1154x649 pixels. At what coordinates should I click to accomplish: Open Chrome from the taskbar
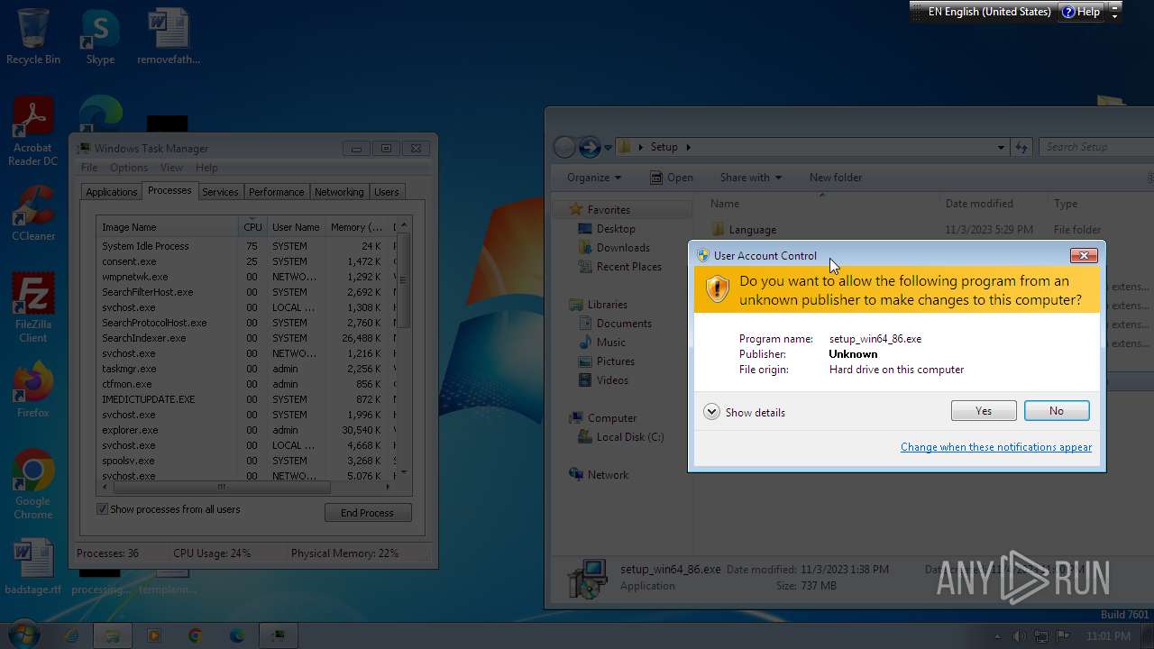pyautogui.click(x=195, y=635)
